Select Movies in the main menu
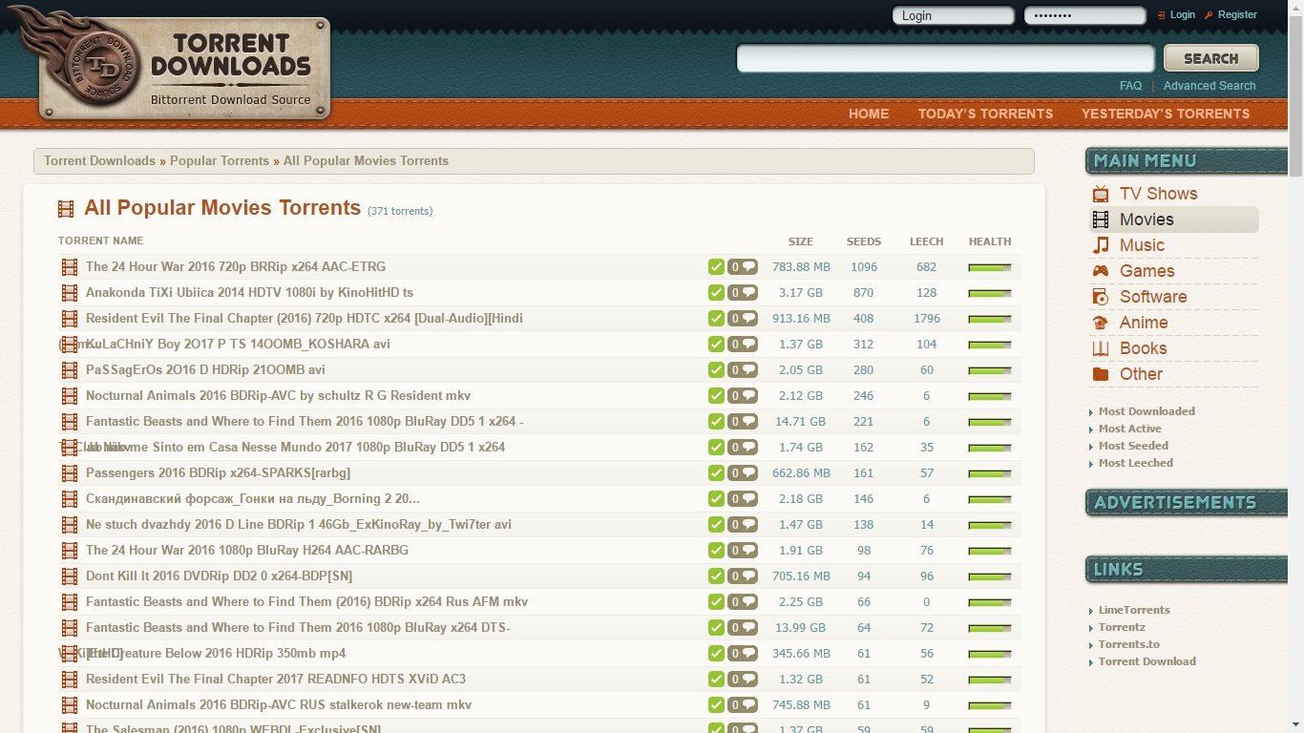1304x733 pixels. click(x=1174, y=220)
